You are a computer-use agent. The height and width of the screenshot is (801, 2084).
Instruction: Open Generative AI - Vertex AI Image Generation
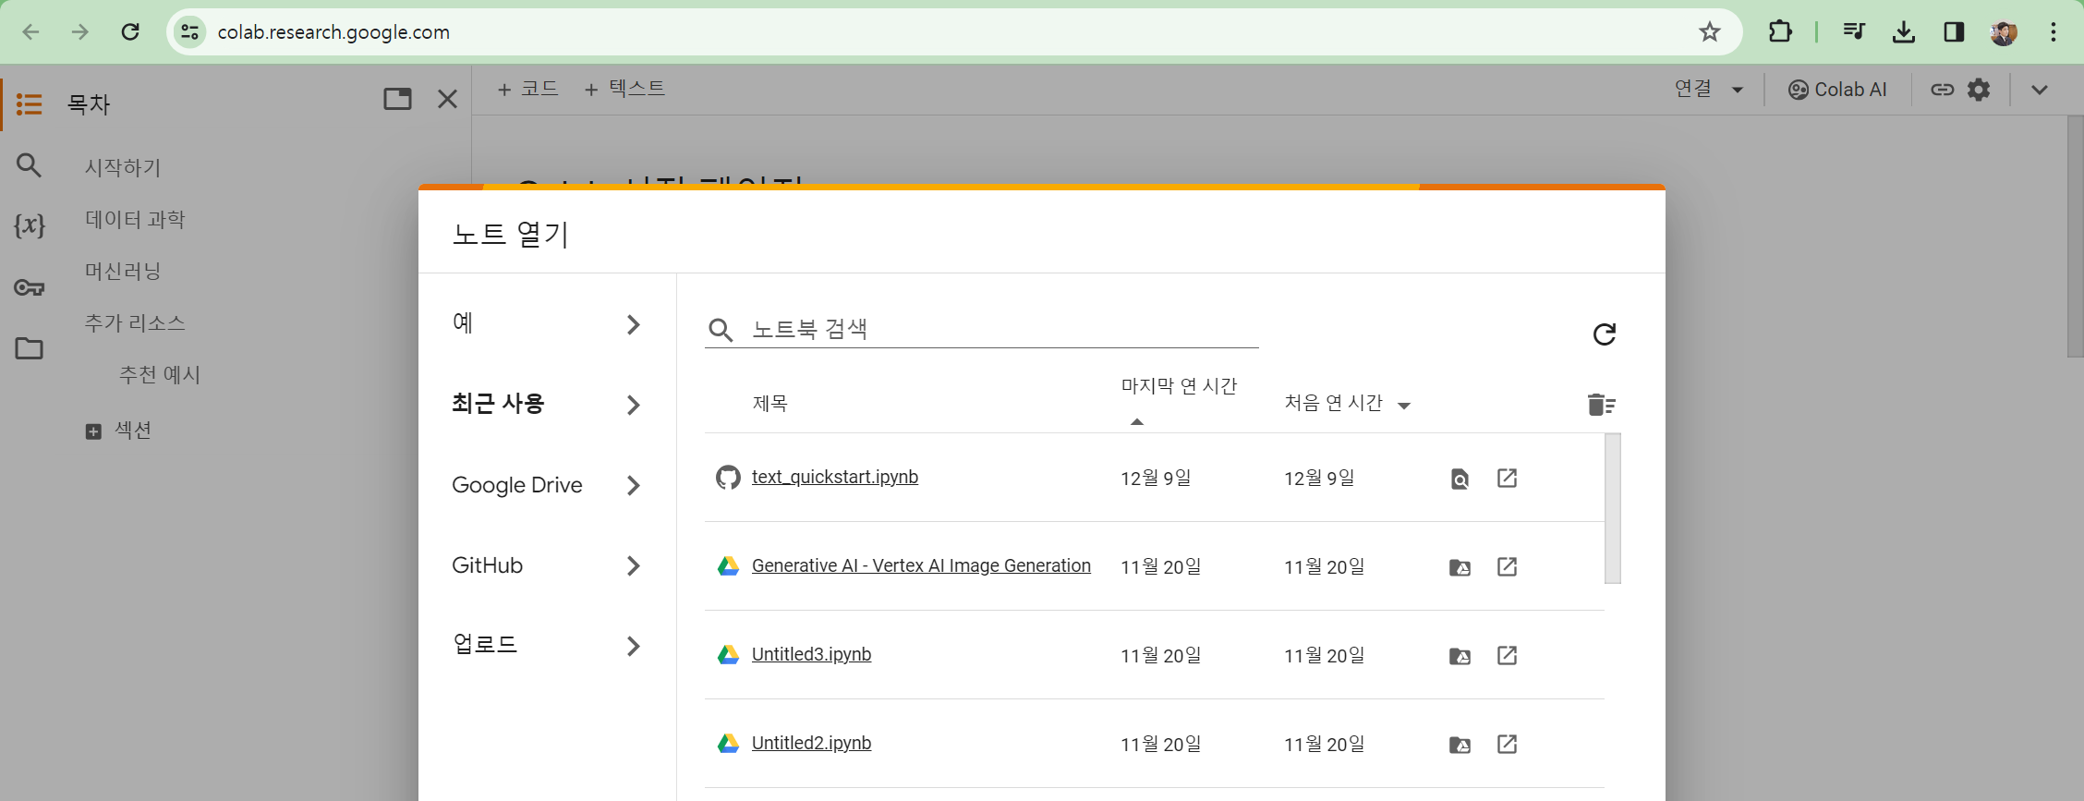[921, 565]
